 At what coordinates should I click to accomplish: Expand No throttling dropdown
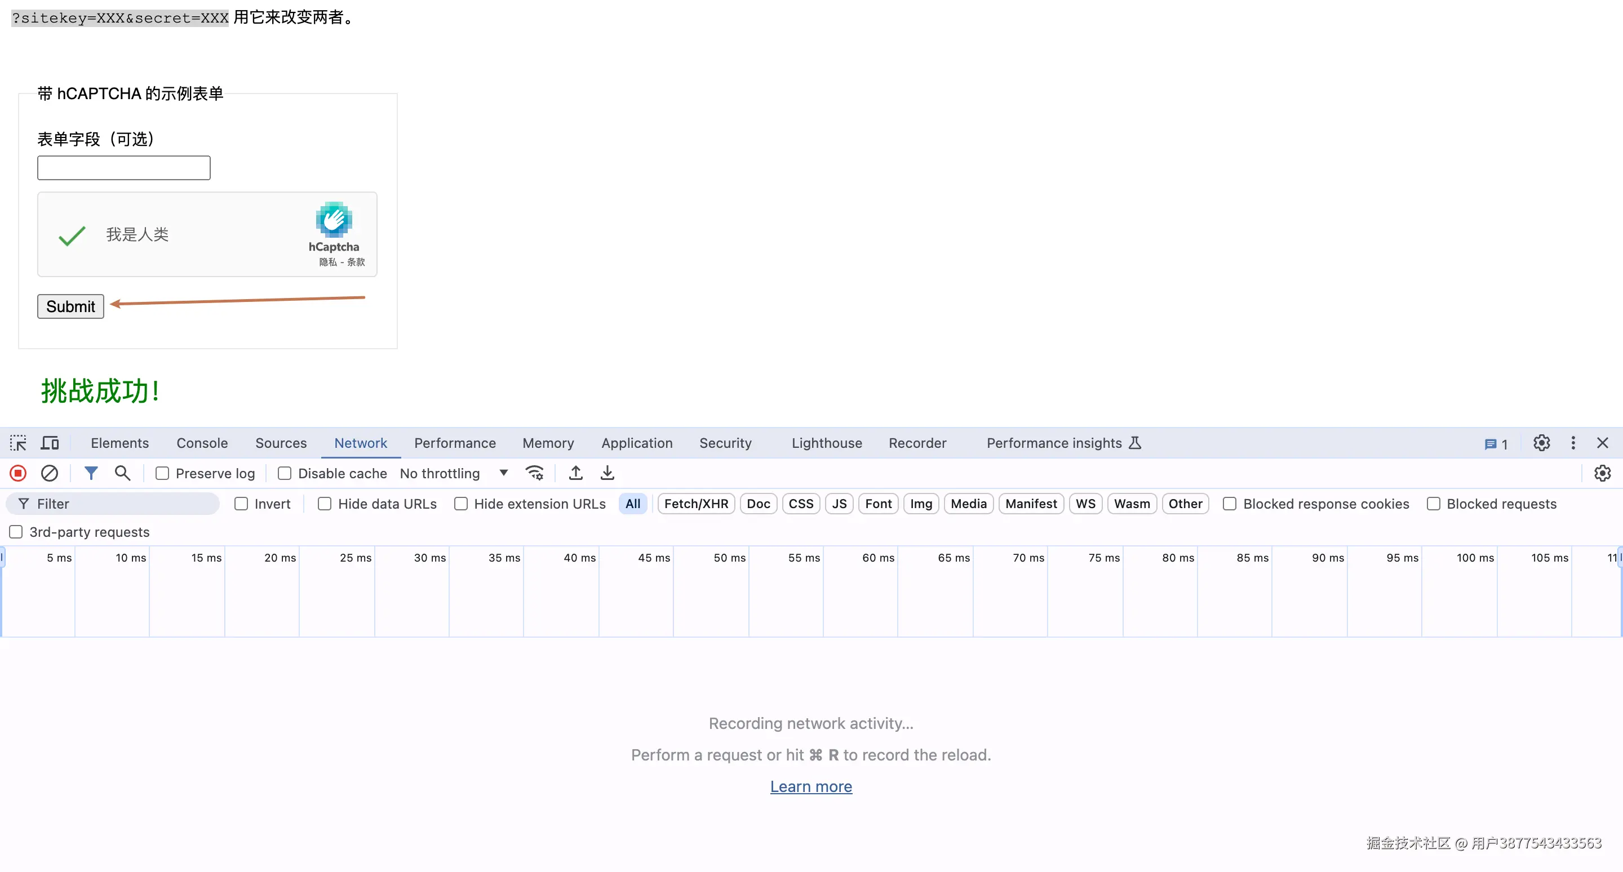coord(454,474)
